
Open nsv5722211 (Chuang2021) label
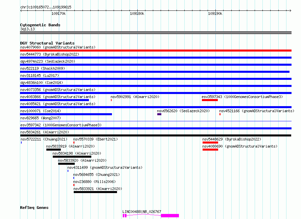click(x=44, y=139)
